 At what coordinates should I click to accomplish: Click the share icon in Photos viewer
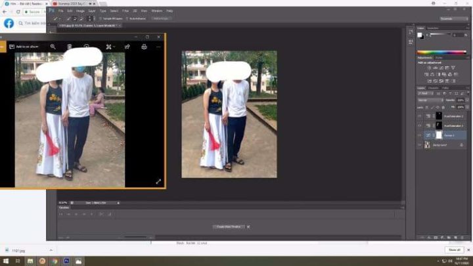[x=127, y=47]
